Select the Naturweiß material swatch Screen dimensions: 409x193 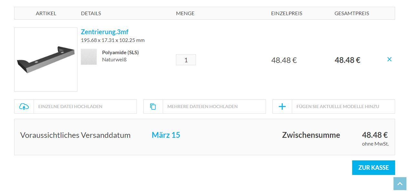click(89, 57)
